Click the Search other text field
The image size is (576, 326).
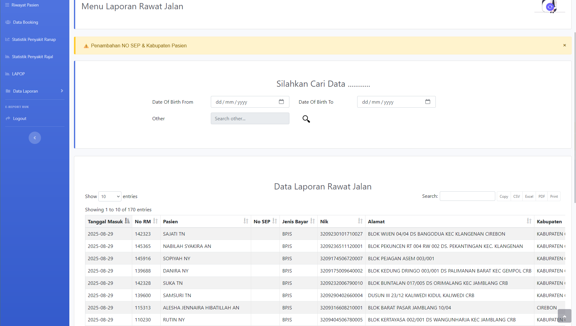pos(250,118)
